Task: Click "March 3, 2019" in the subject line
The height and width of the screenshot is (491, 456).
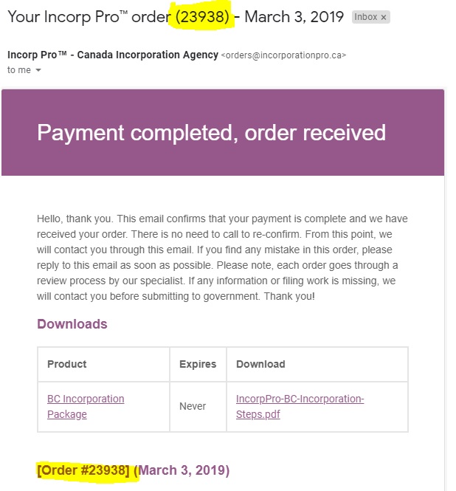Action: click(x=294, y=16)
